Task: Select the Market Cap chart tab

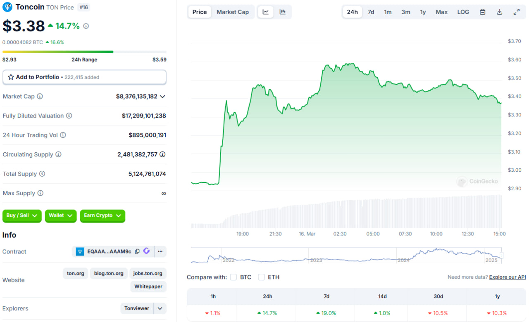Action: 233,12
